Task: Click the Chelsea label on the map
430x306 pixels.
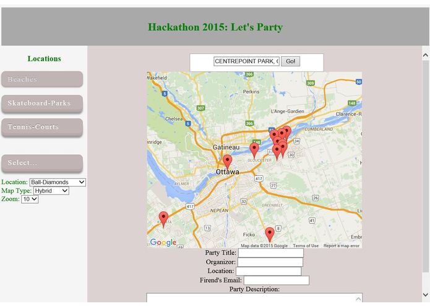Action: (x=174, y=119)
